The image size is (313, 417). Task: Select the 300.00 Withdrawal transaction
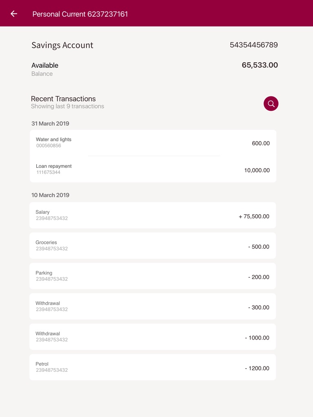[x=153, y=306]
